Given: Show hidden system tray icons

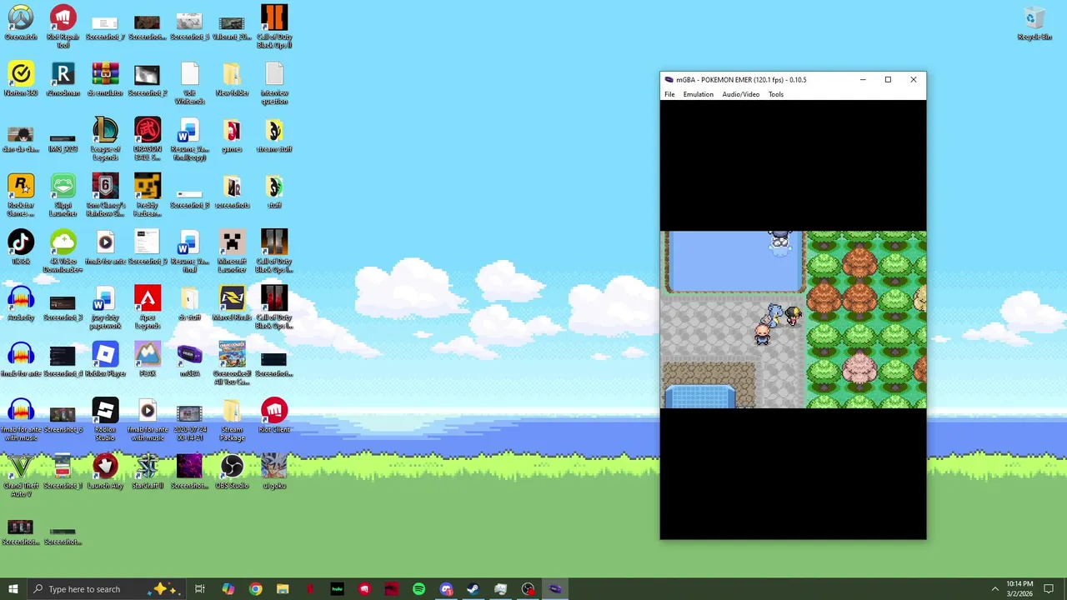Looking at the screenshot, I should (994, 589).
